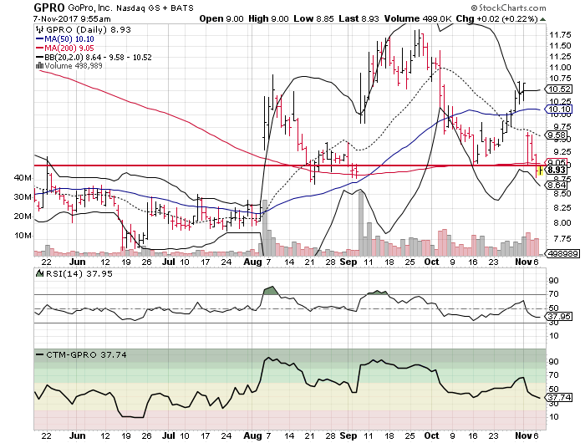
Task: Click the tall grey volume bar in September
Action: tap(361, 223)
